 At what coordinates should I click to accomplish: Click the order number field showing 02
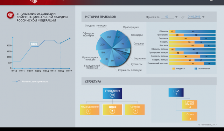point(167,17)
